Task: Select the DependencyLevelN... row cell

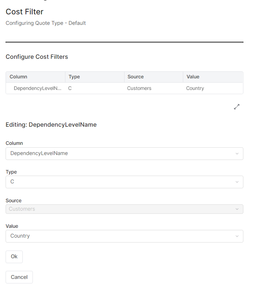Action: pyautogui.click(x=37, y=88)
